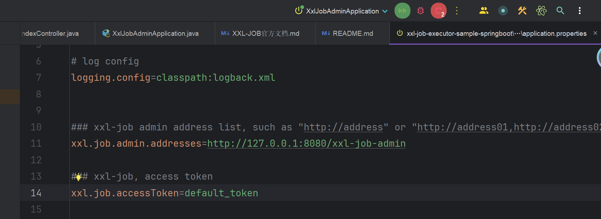
Task: Start debugging with the bug icon
Action: point(421,11)
